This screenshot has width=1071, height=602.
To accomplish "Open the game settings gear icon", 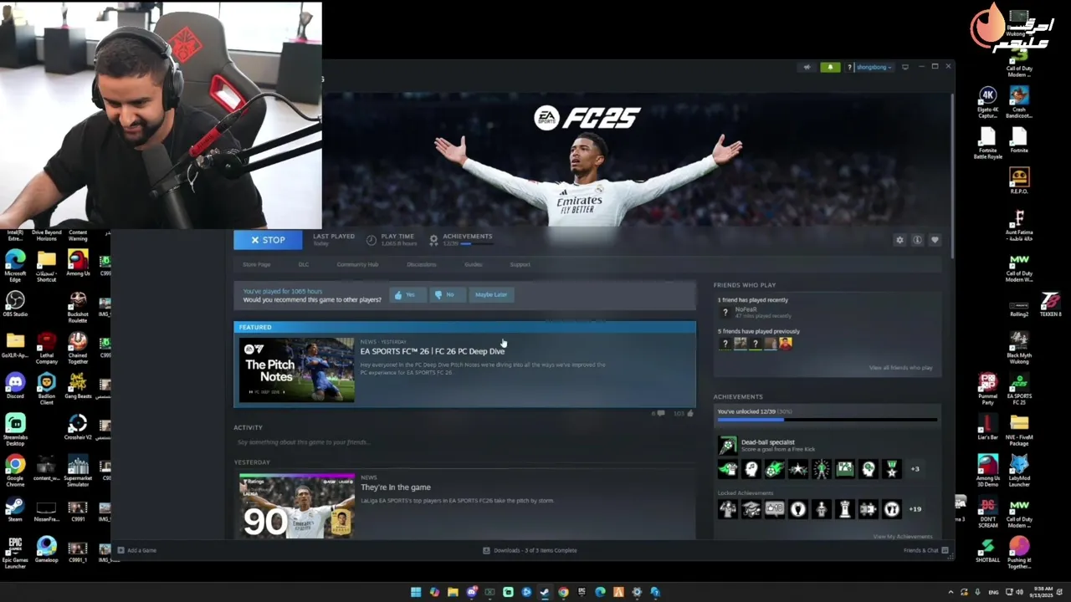I will tap(899, 240).
